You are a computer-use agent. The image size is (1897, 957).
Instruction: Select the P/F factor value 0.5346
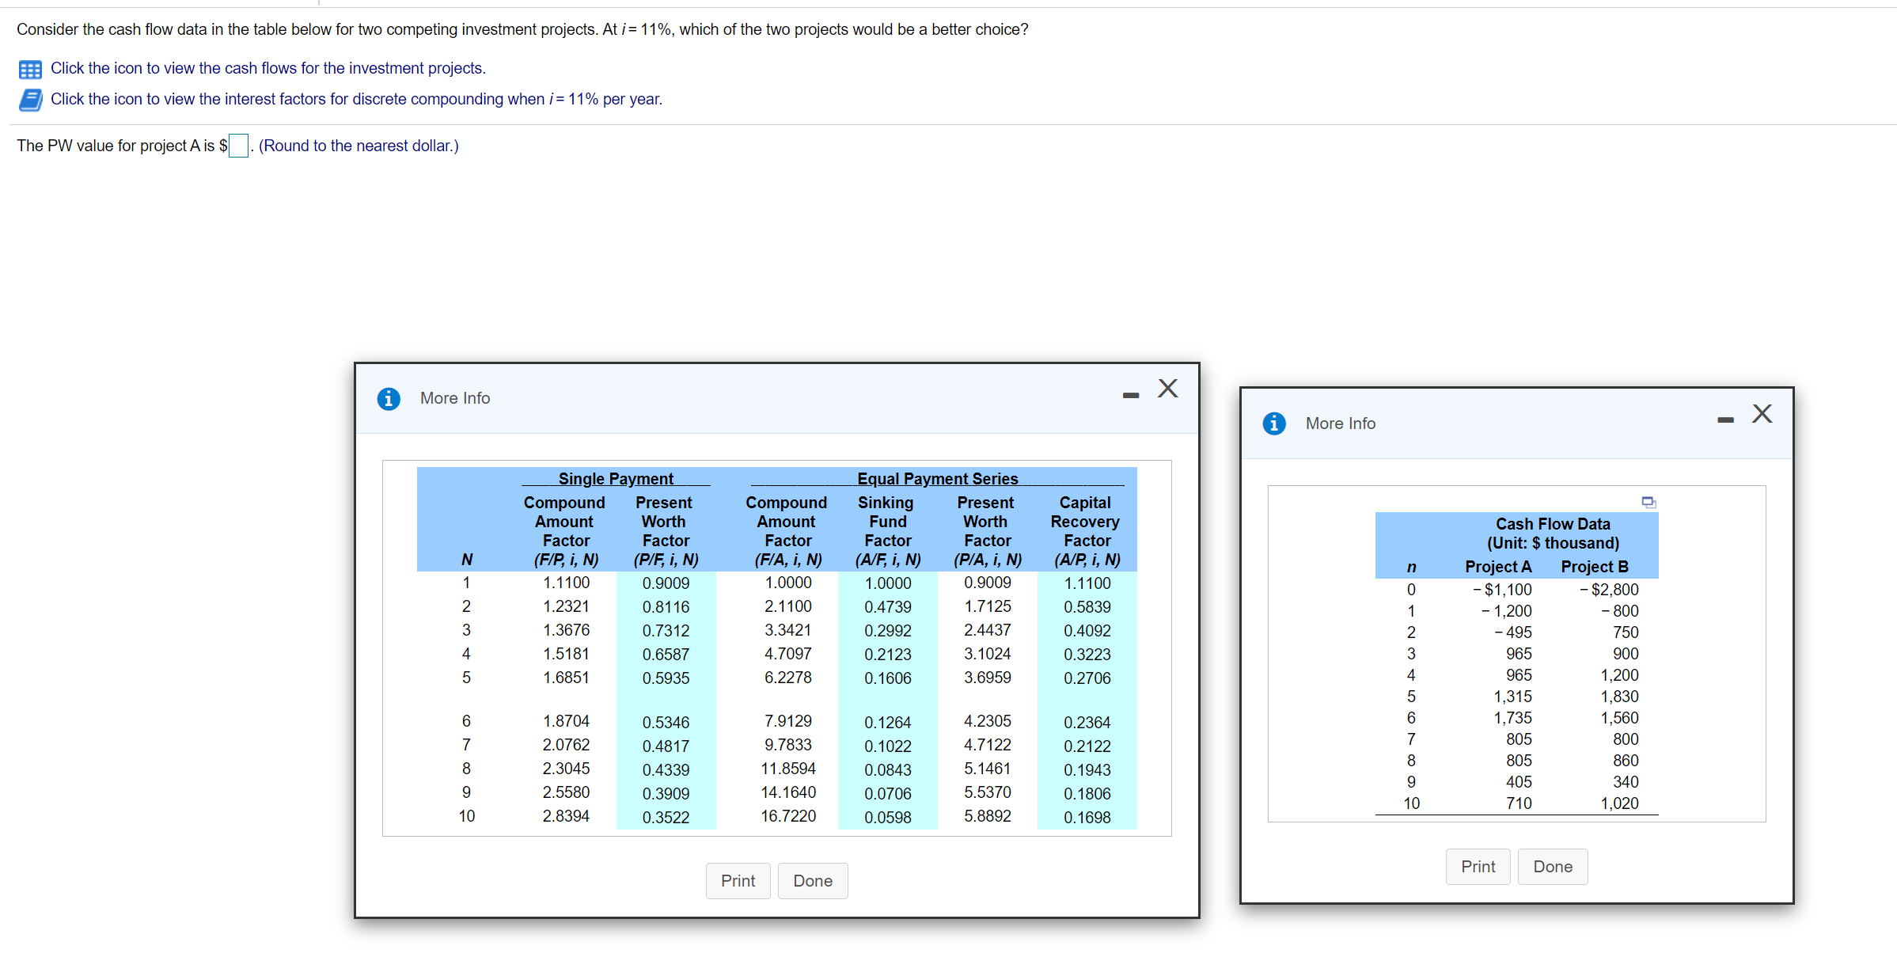coord(666,723)
